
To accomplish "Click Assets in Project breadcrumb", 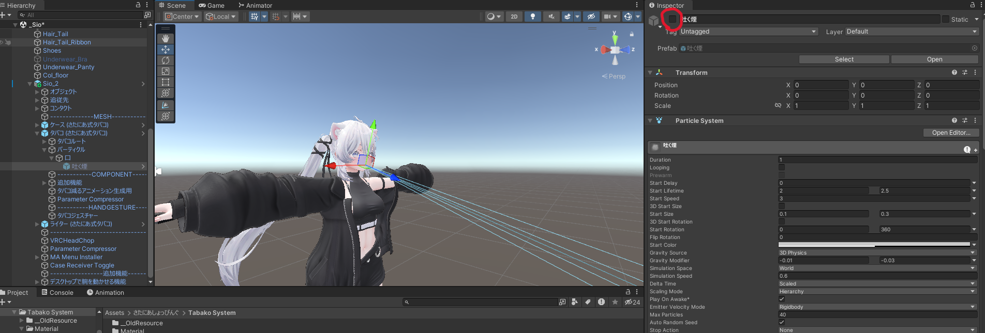I will point(115,313).
